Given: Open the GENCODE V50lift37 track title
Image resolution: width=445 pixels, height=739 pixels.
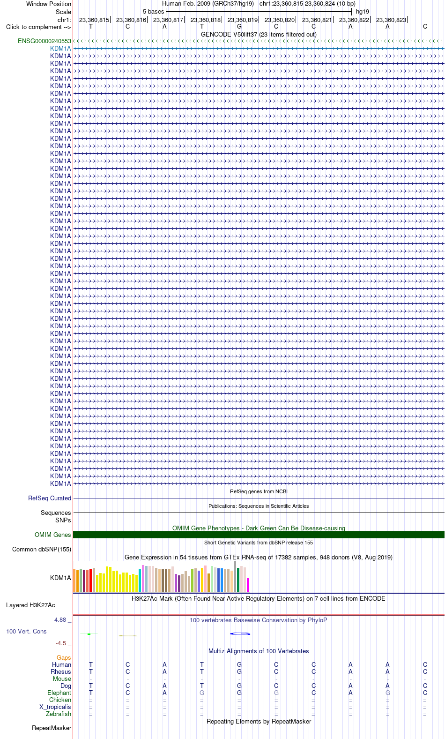Looking at the screenshot, I should 259,35.
